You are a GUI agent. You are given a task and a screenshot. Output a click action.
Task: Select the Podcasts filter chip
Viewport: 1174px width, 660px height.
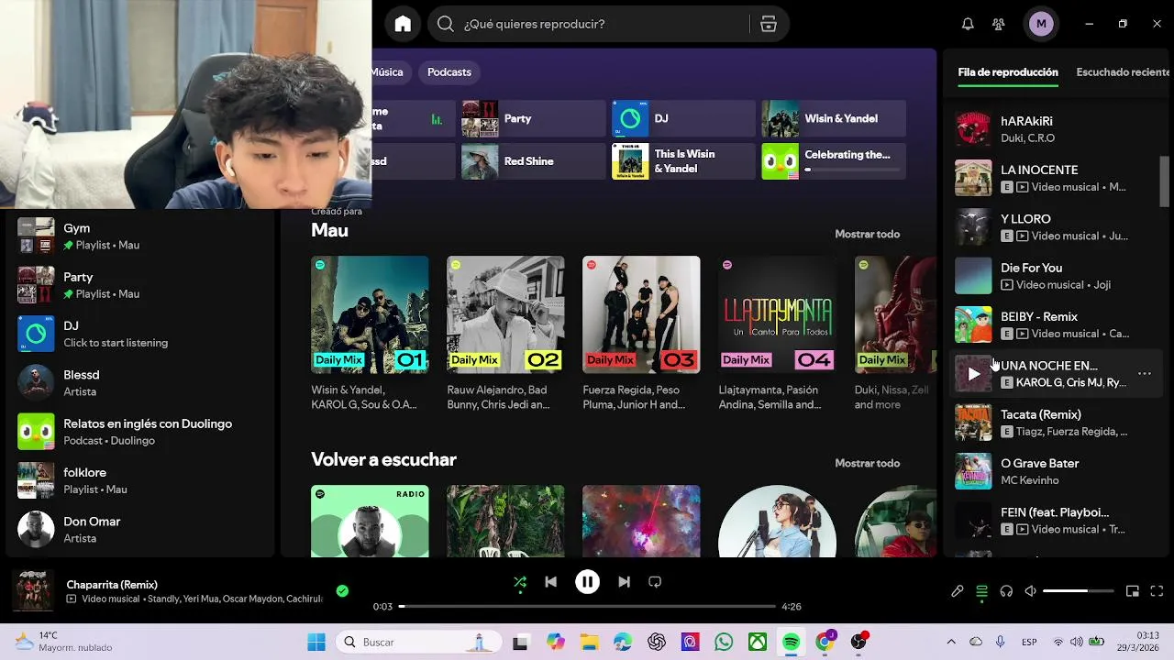pos(449,72)
